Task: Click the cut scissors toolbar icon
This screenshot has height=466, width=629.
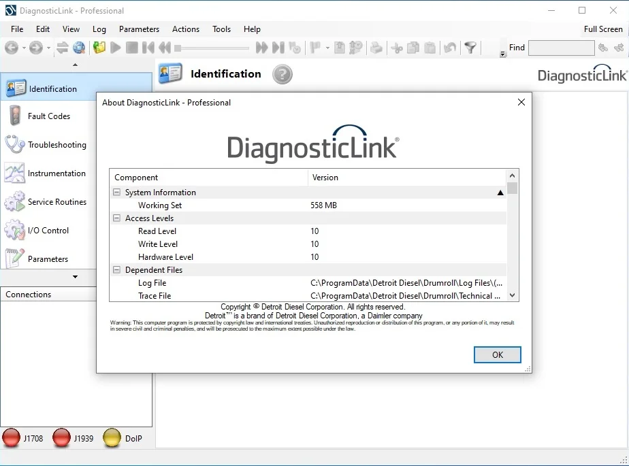Action: [397, 48]
